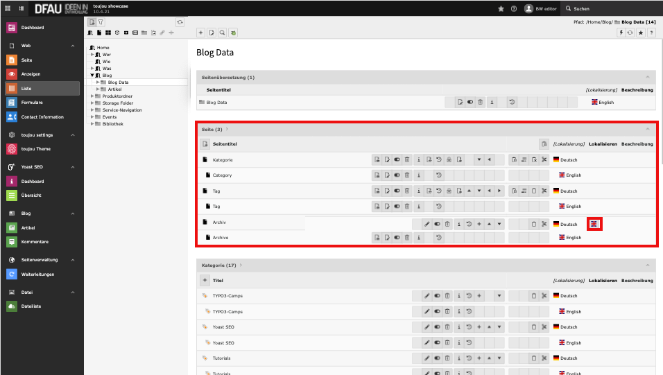
Task: Cut the Archiv page record
Action: click(544, 224)
